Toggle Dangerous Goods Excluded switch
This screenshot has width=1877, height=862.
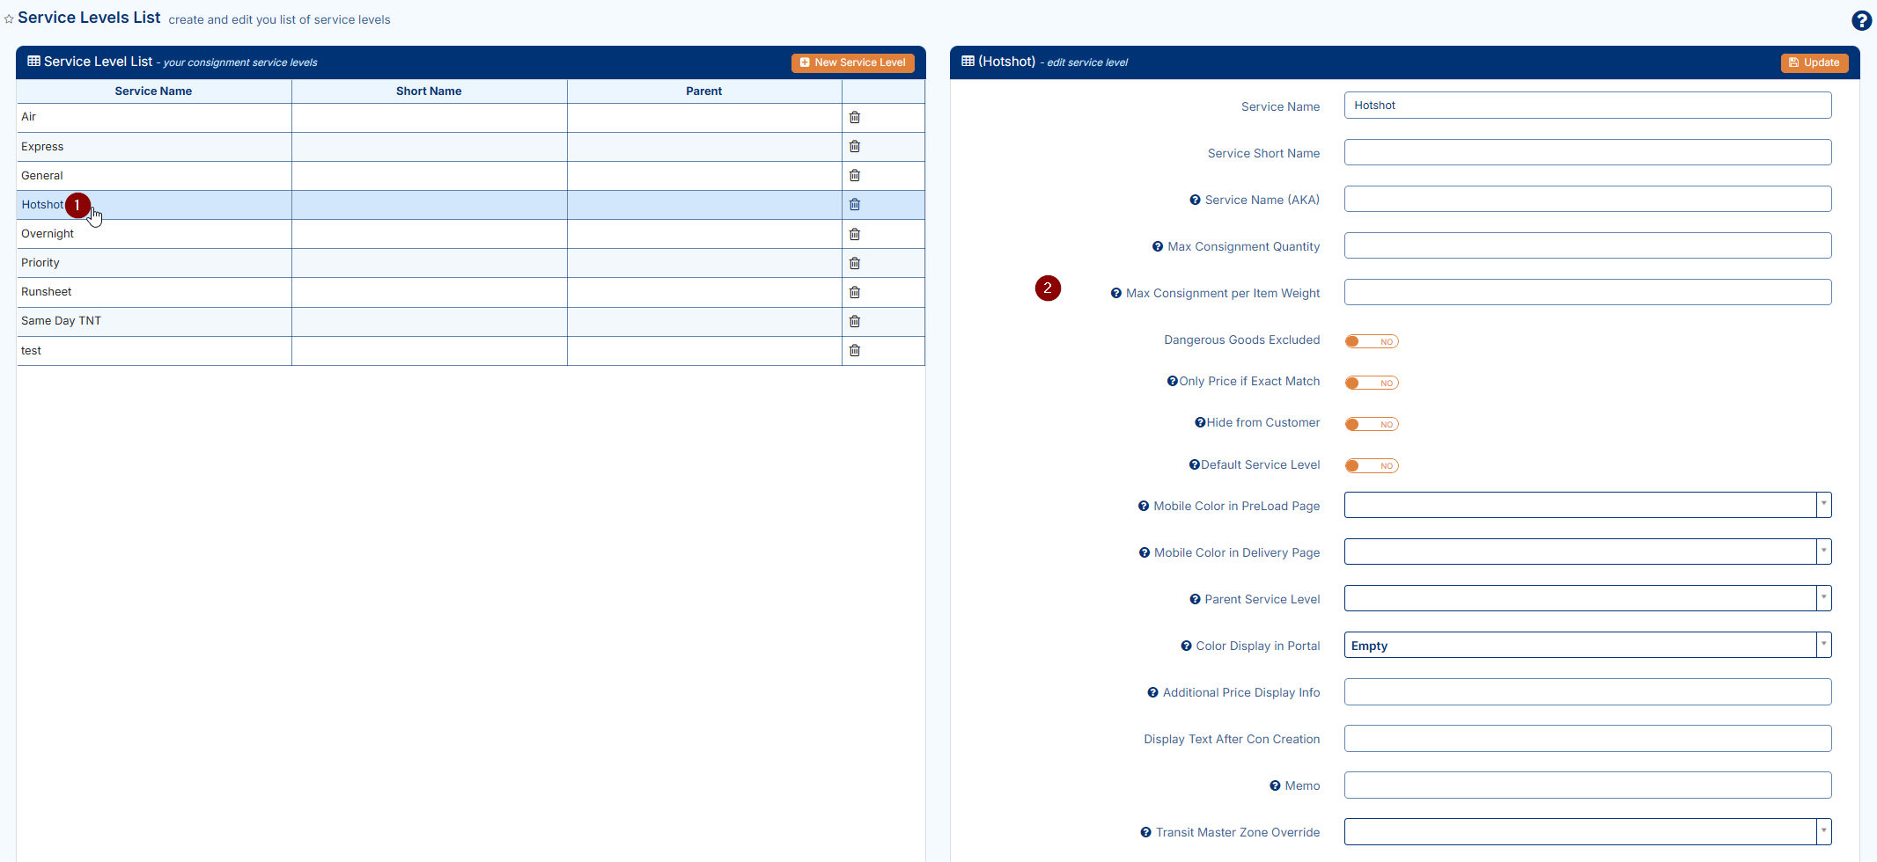(x=1371, y=341)
